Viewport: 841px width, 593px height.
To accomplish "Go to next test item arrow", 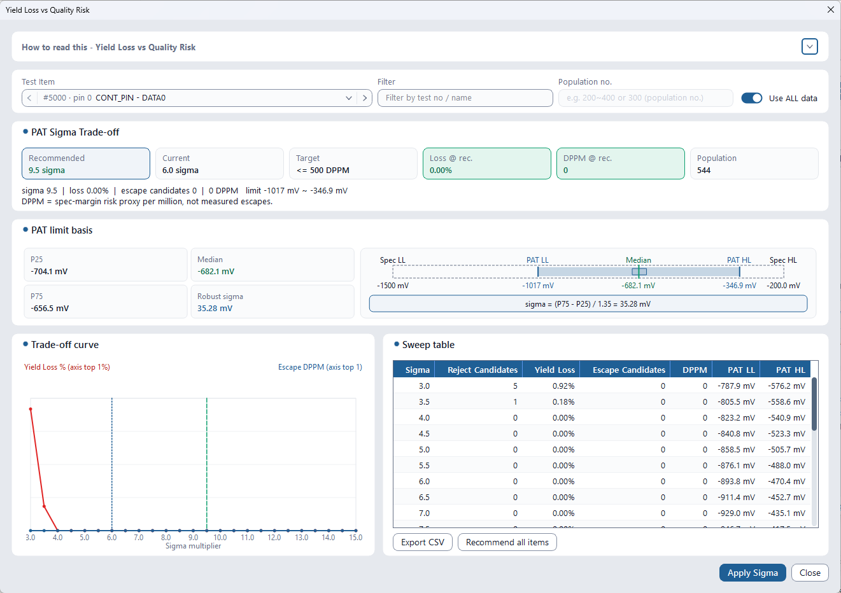I will (x=364, y=98).
